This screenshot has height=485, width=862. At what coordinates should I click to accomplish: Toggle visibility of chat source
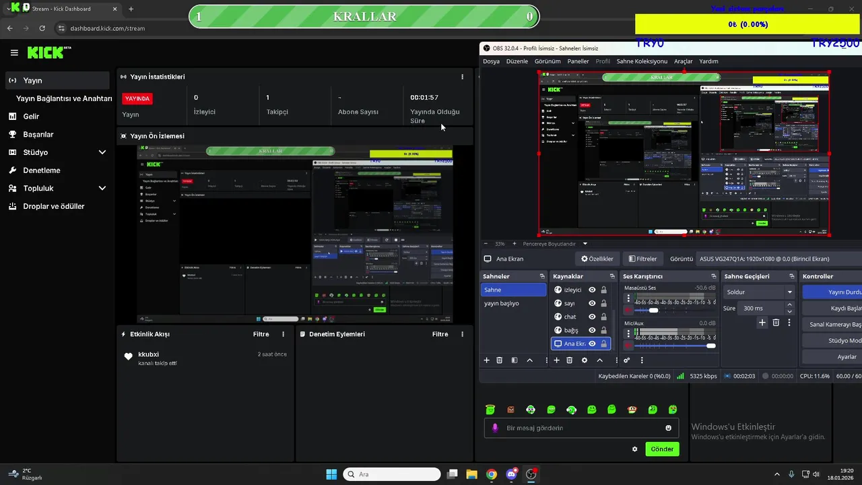(x=592, y=317)
